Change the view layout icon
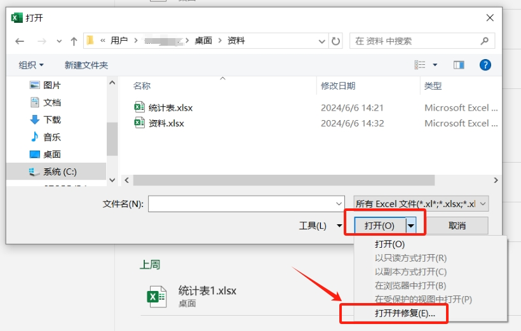The image size is (521, 331). coord(419,65)
